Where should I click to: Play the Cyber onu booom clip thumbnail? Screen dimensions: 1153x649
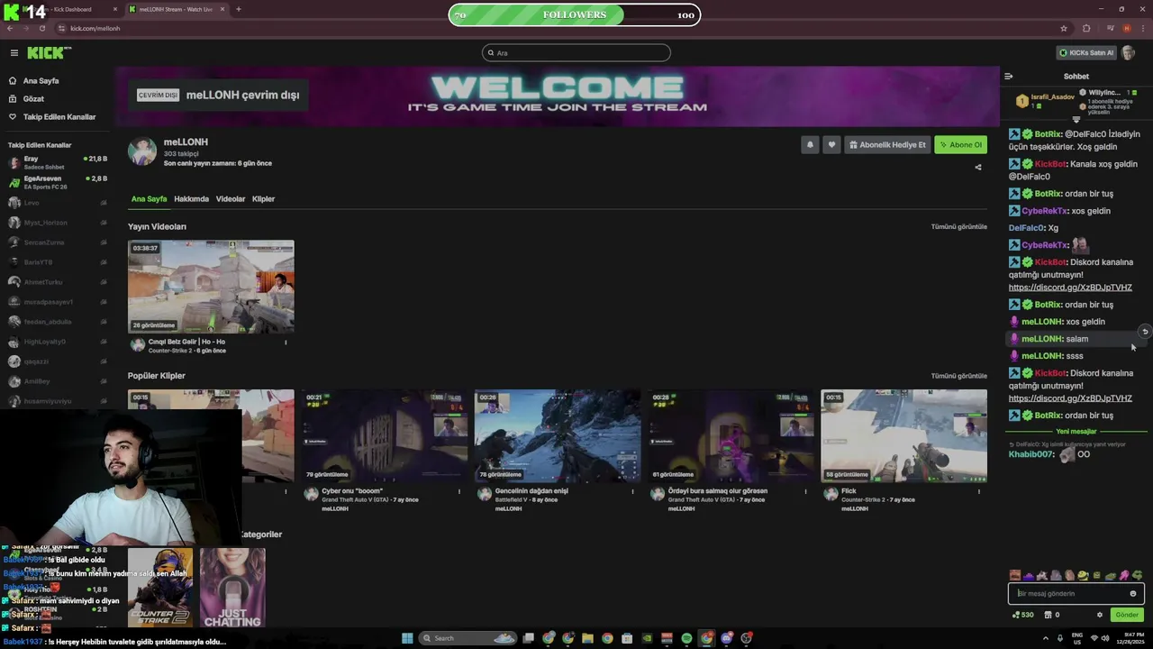click(385, 436)
